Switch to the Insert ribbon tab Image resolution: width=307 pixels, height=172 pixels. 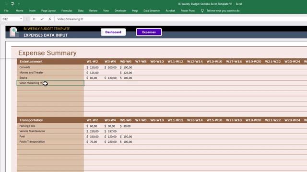(32, 11)
